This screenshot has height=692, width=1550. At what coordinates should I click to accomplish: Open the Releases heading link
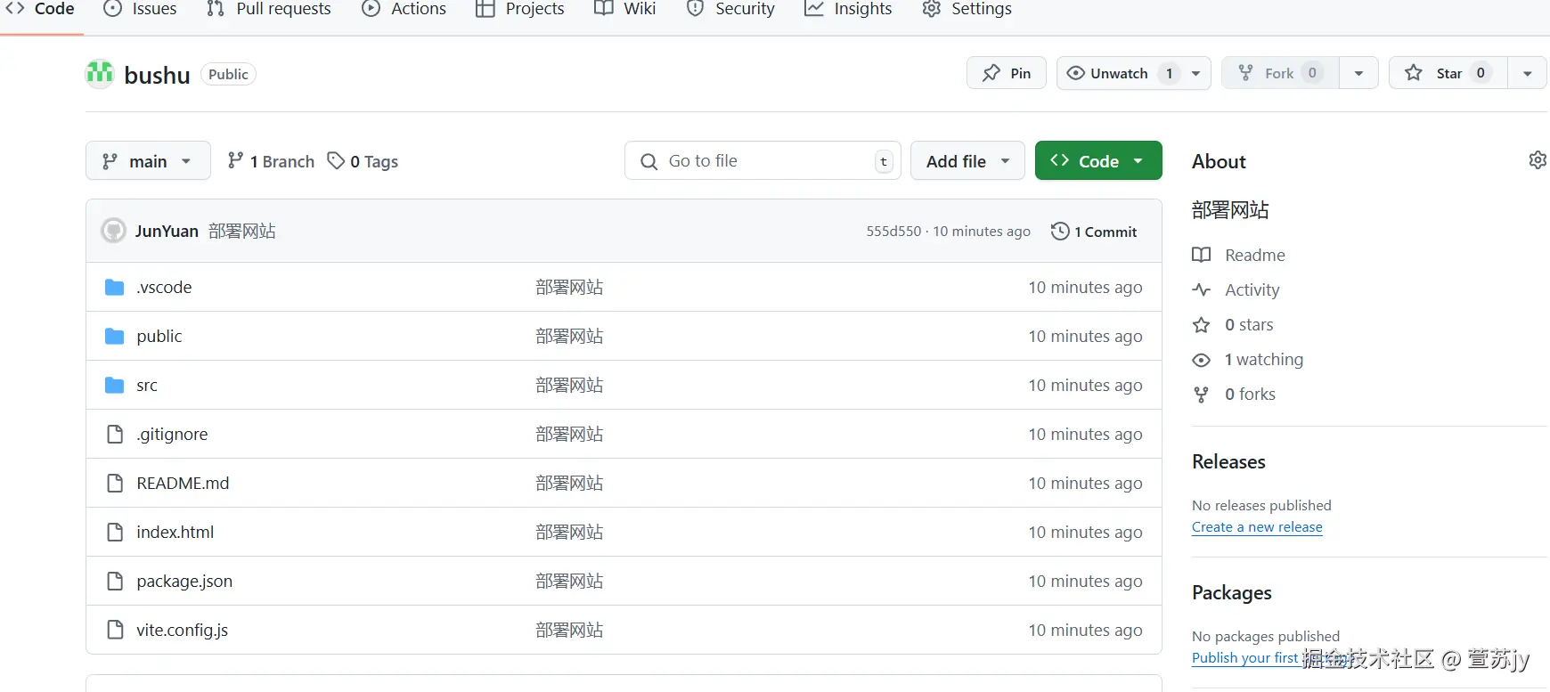(x=1228, y=461)
